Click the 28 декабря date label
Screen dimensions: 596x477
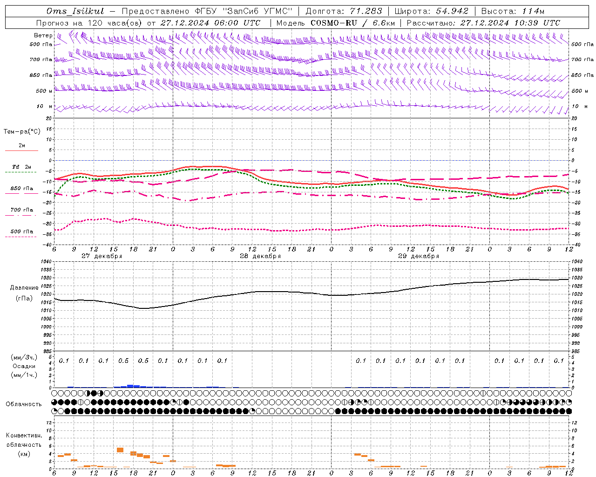click(x=260, y=256)
